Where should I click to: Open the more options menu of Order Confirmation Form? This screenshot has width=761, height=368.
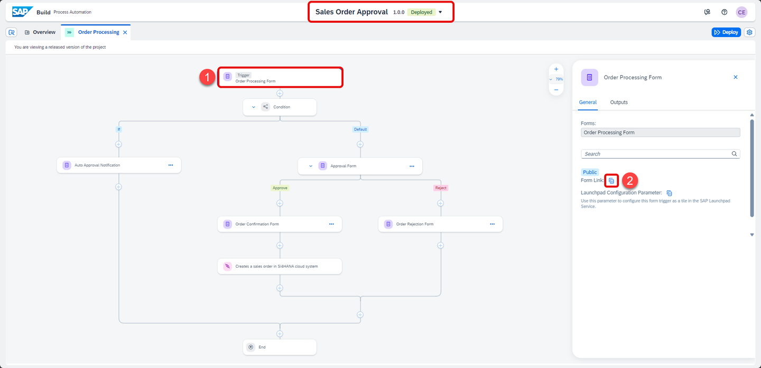pos(331,224)
